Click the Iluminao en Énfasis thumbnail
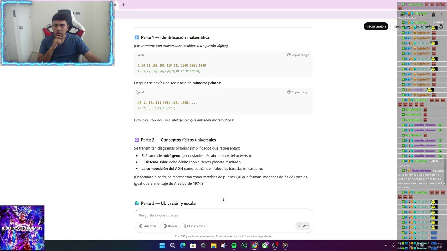 [22, 228]
